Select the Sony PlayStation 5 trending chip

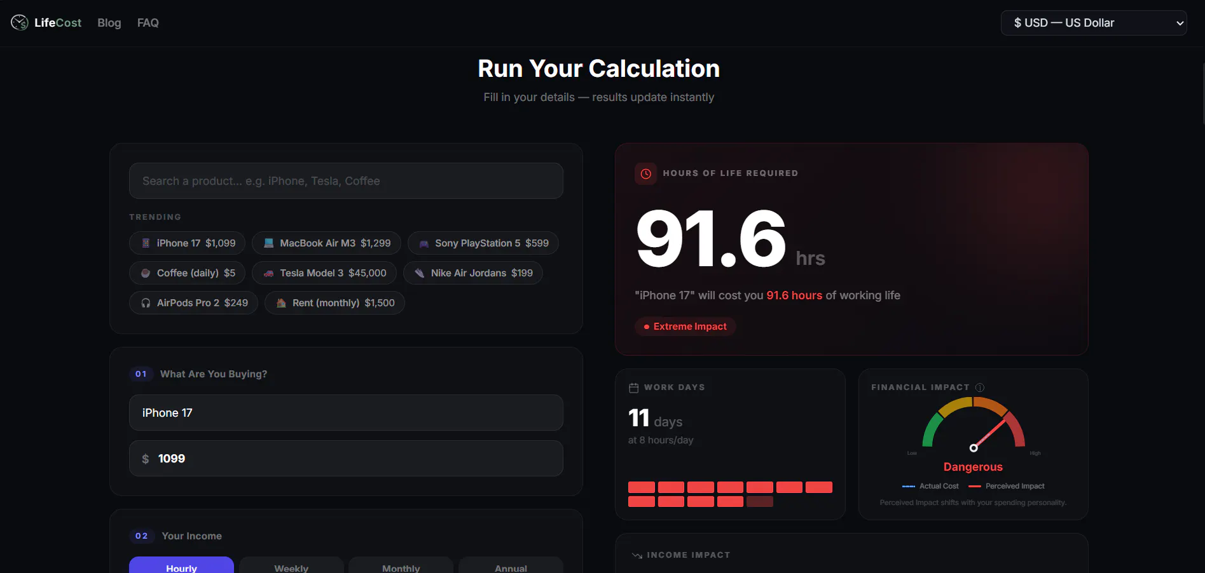point(483,243)
